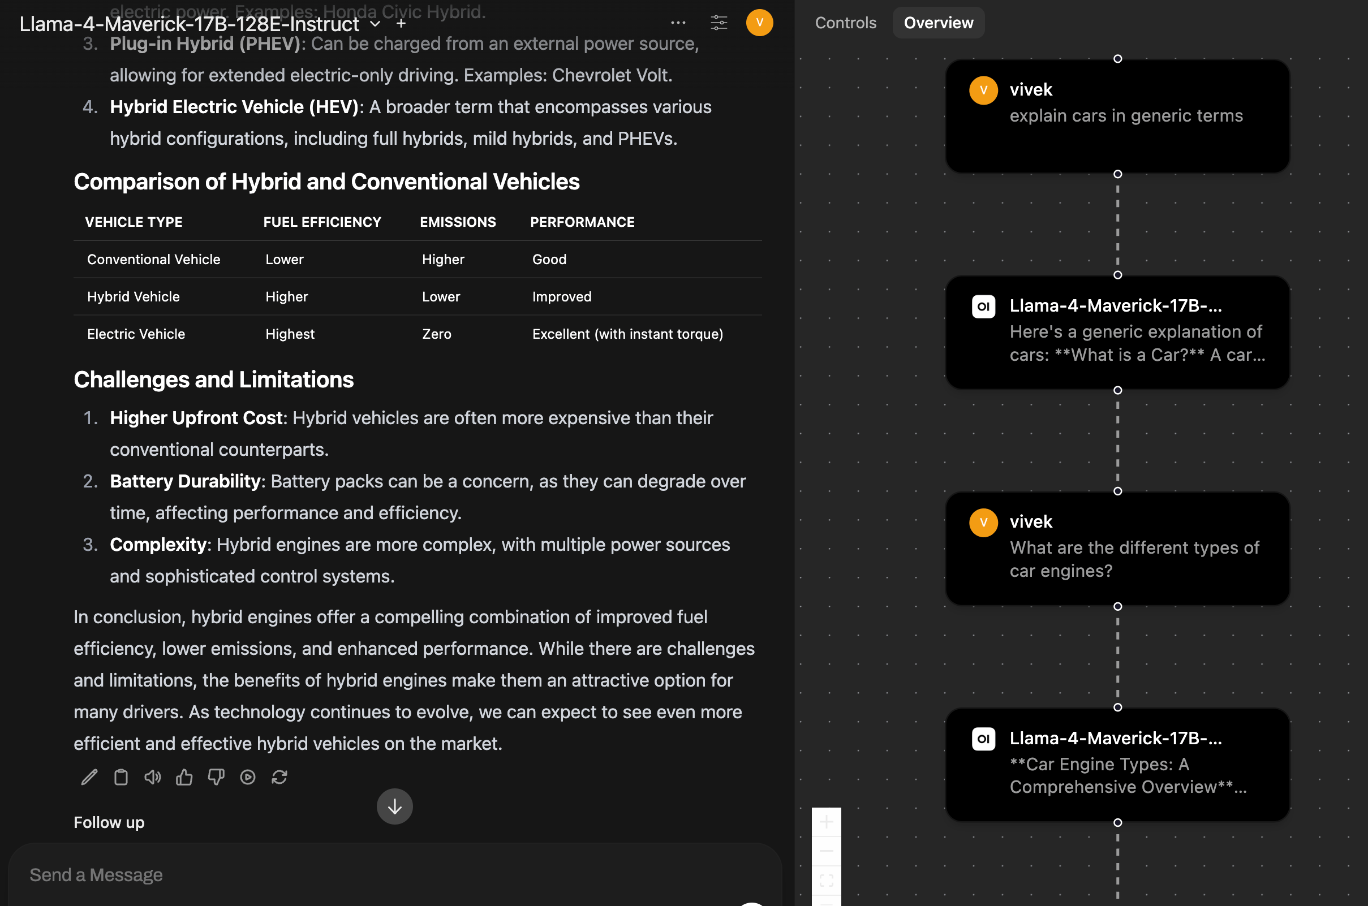Click the 'Highest' fuel efficiency cell
The height and width of the screenshot is (906, 1368).
click(290, 334)
